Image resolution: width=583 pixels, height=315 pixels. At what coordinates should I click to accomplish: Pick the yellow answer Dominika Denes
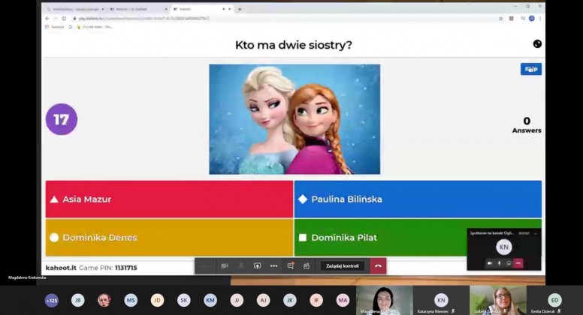[x=169, y=237]
